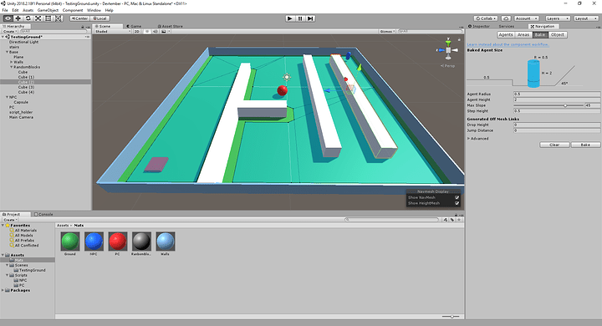602x326 pixels.
Task: Open the Layers dropdown
Action: (x=558, y=18)
